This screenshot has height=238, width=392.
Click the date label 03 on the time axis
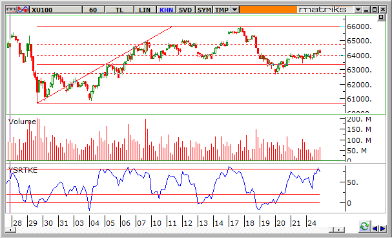[79, 223]
